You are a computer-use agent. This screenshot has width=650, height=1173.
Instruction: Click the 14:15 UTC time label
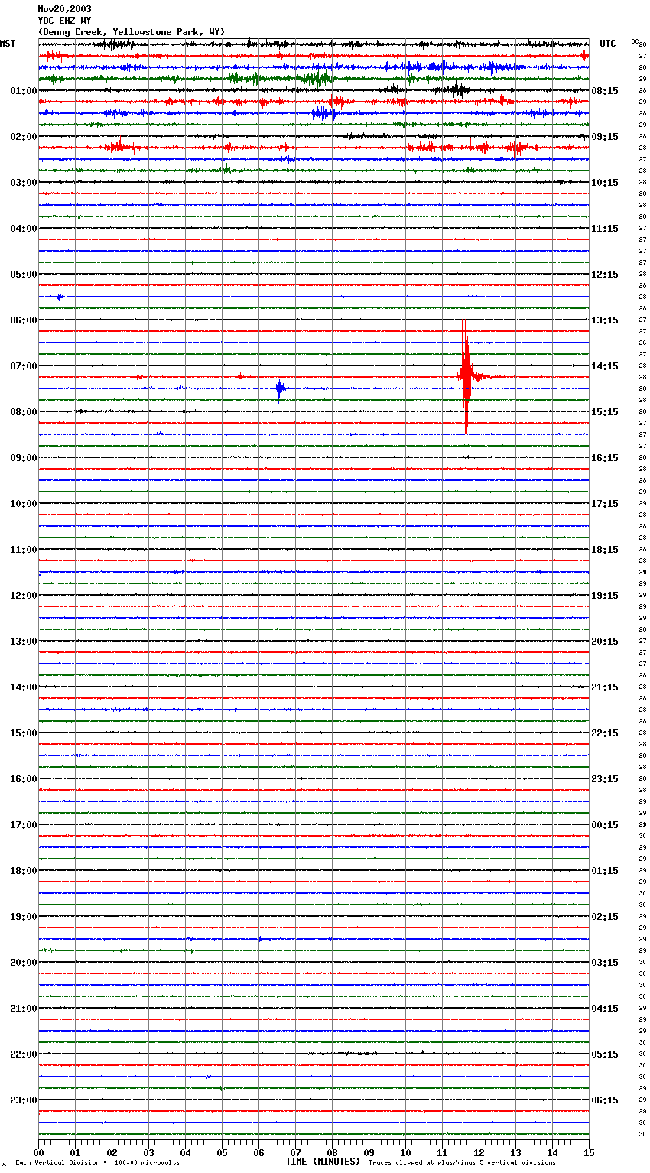point(605,366)
